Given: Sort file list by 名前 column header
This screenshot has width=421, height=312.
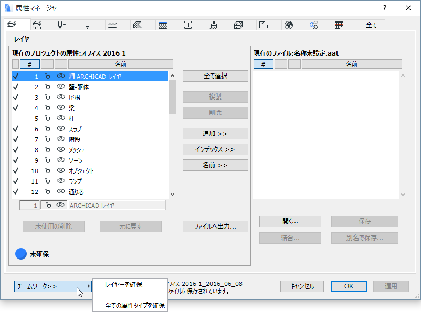Looking at the screenshot, I should pos(352,64).
